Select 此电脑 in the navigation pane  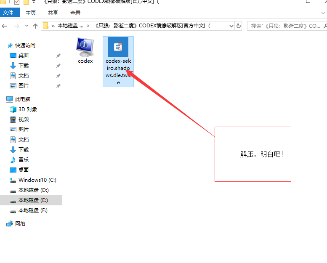[23, 99]
